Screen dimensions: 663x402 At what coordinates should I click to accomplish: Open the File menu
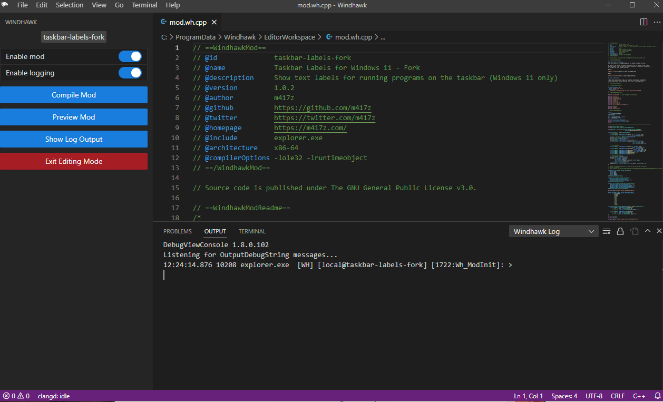[23, 5]
